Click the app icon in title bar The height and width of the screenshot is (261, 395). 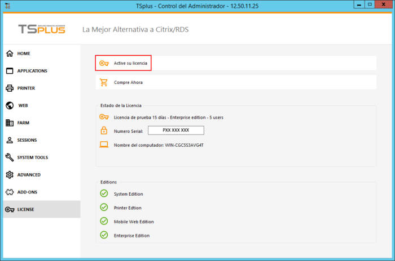(7, 6)
